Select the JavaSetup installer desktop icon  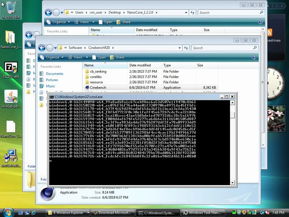[11, 99]
